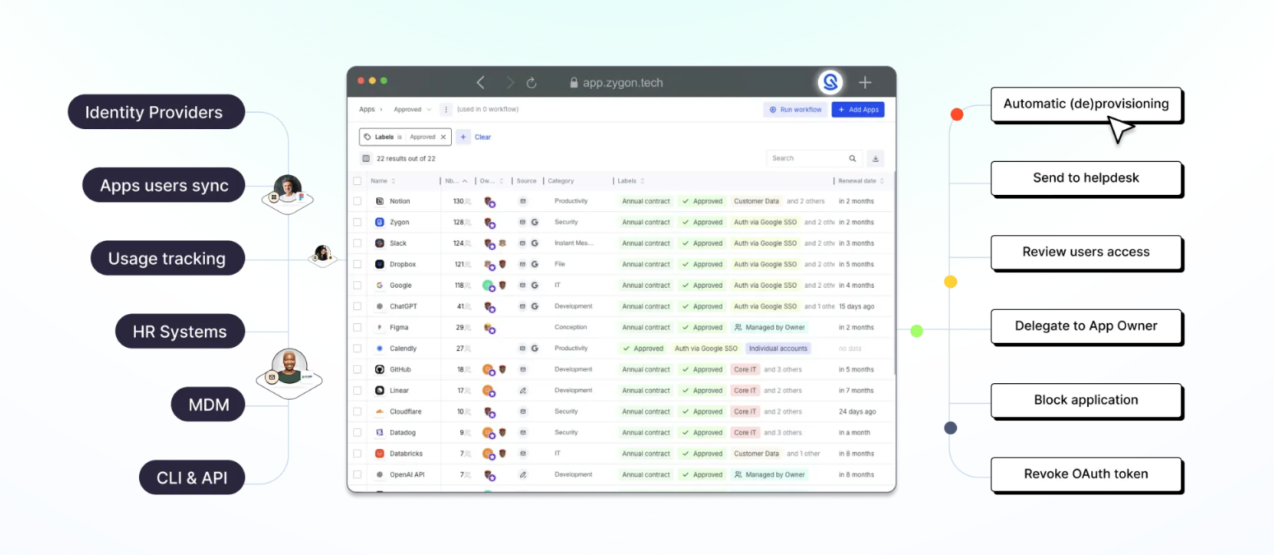Open a new tab with plus icon

[865, 82]
